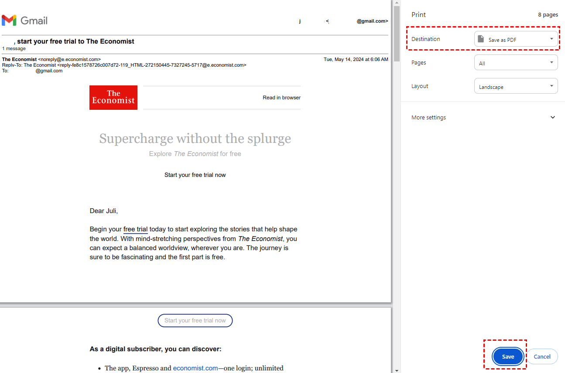Open the Layout dropdown set to Landscape
This screenshot has height=373, width=565.
516,86
